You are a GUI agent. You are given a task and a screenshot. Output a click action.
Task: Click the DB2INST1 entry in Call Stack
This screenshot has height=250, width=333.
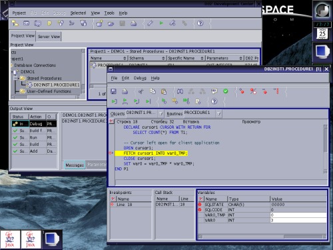coord(166,204)
